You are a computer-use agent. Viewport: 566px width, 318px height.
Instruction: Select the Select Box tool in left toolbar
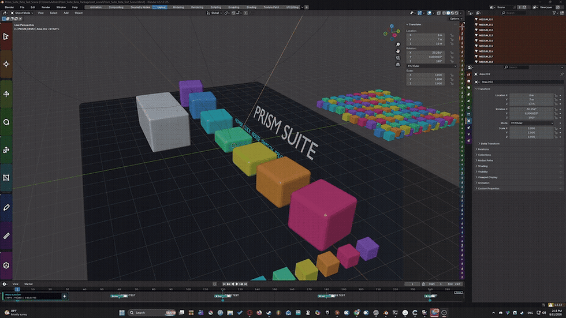tap(6, 36)
